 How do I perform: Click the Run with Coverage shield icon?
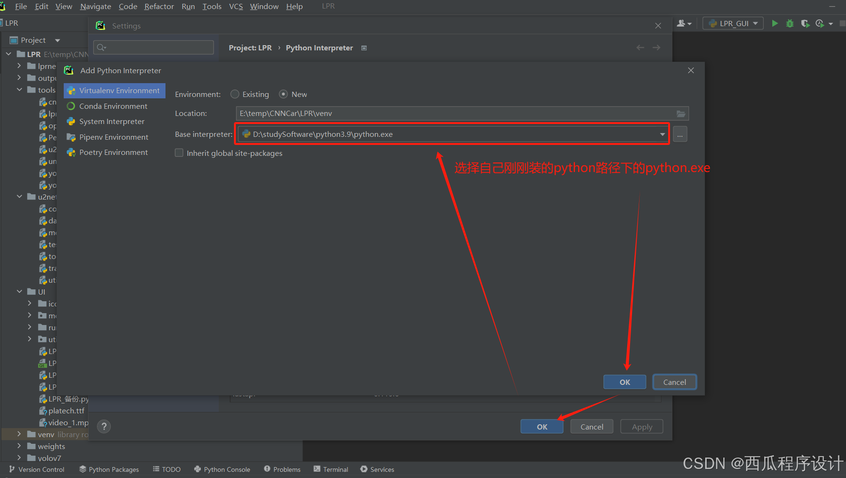(x=805, y=23)
